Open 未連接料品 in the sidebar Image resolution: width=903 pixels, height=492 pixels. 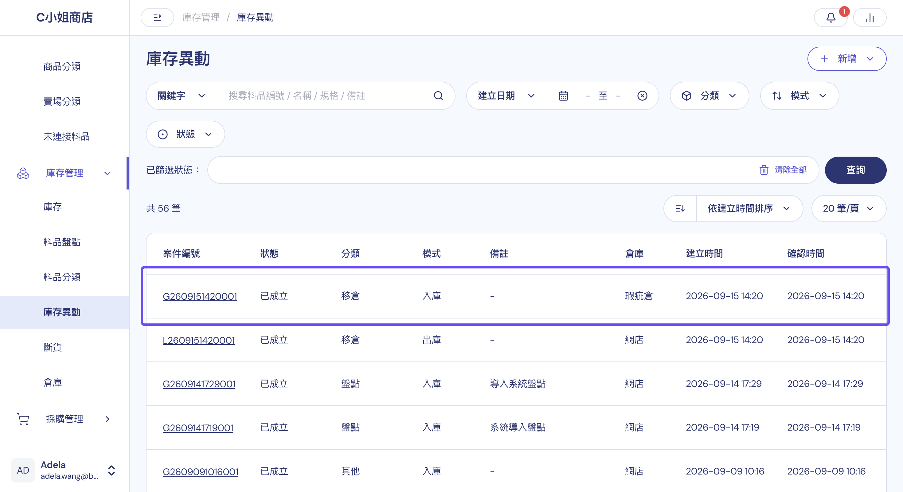click(x=67, y=137)
